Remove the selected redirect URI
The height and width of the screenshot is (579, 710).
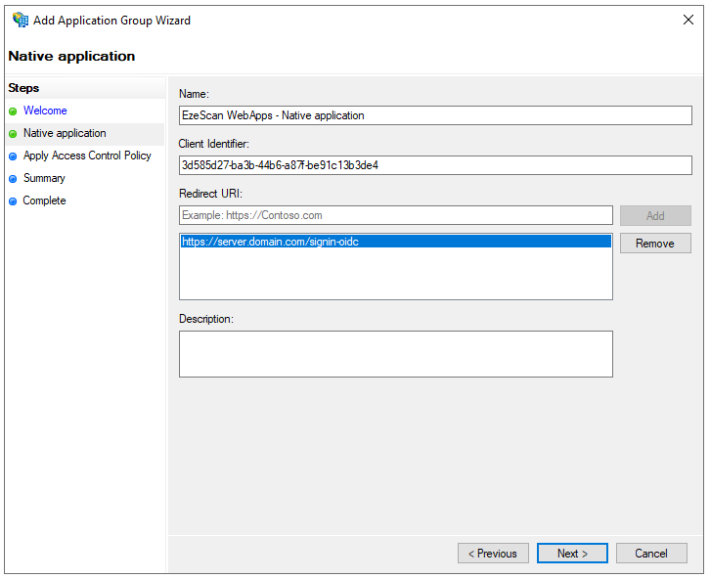click(x=654, y=244)
